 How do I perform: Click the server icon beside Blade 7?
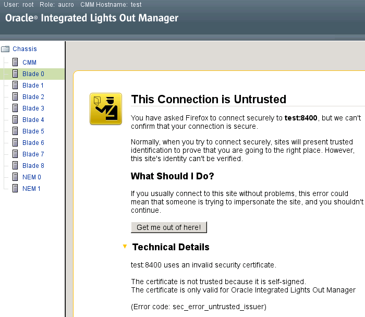tap(15, 154)
